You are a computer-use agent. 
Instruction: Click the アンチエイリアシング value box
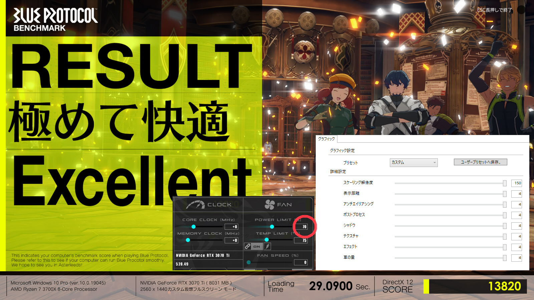click(517, 204)
